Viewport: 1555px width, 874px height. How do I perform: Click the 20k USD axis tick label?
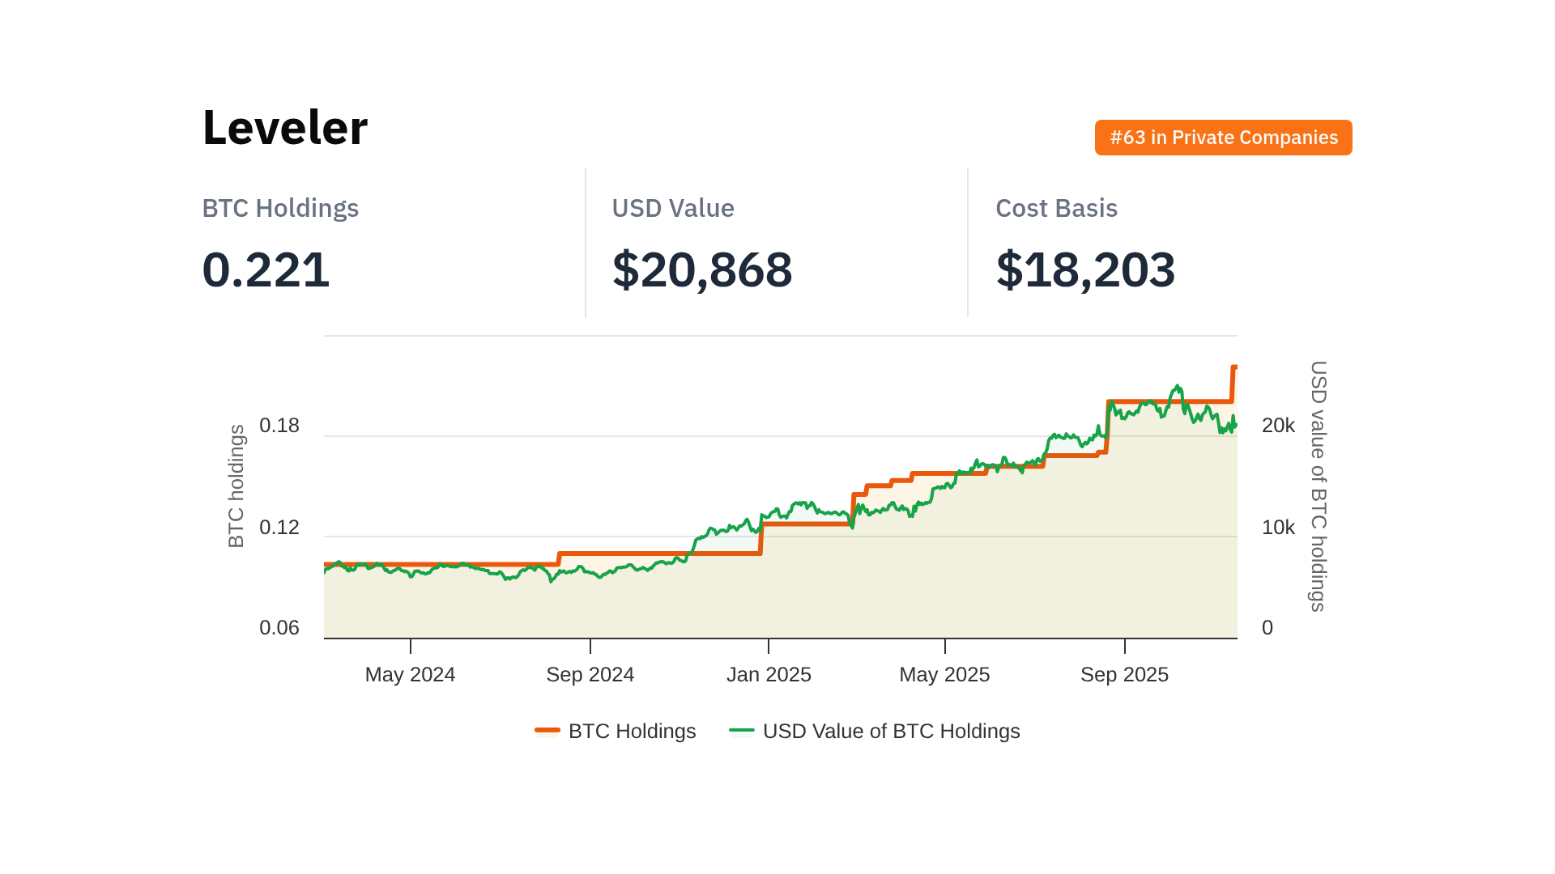pyautogui.click(x=1278, y=426)
